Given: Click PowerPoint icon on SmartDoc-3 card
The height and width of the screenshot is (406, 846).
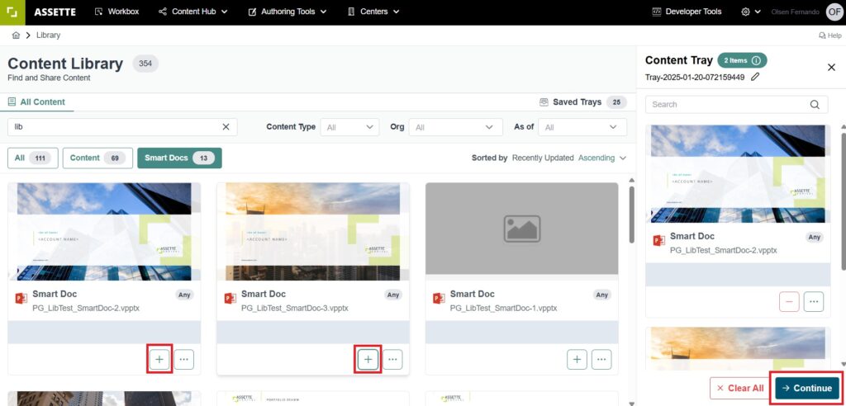Looking at the screenshot, I should pos(230,298).
